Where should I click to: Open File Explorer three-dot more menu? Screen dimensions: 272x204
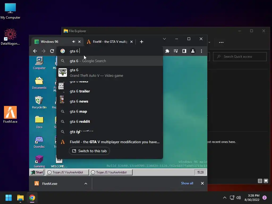[x=221, y=42]
